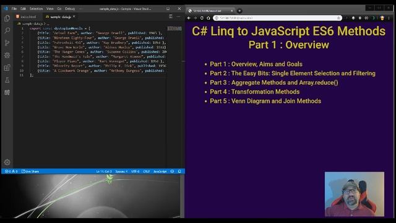
Task: Open Manage gear at activity bar bottom
Action: [x=7, y=162]
